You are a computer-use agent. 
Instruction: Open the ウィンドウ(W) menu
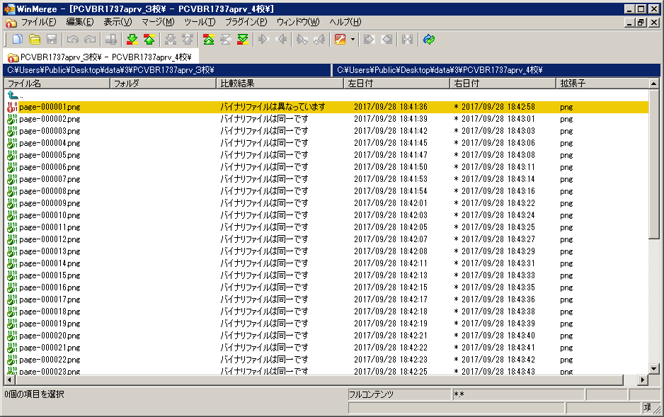tap(298, 22)
